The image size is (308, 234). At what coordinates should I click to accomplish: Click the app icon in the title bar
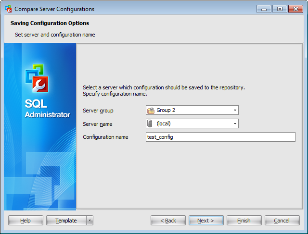coord(8,9)
